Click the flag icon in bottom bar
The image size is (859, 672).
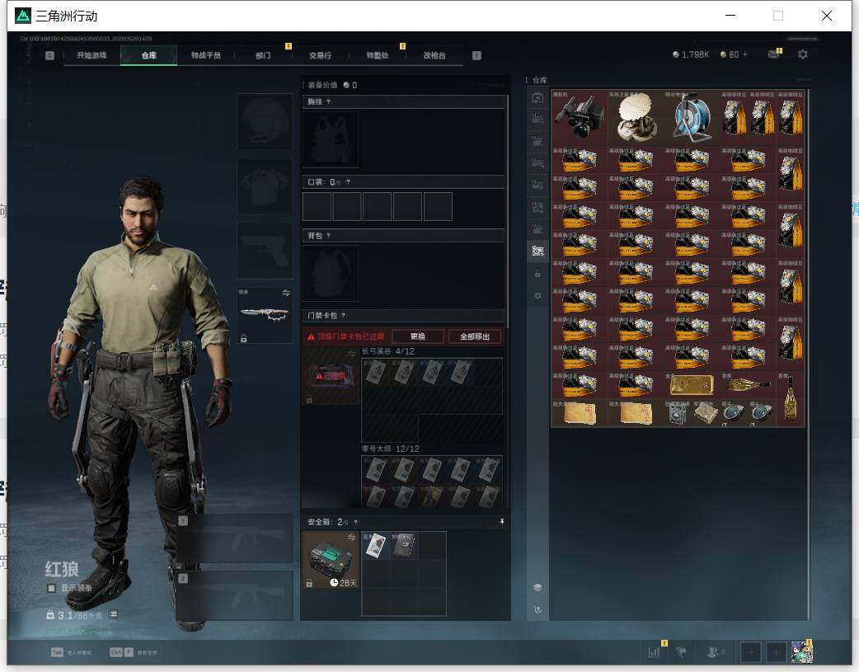[682, 651]
